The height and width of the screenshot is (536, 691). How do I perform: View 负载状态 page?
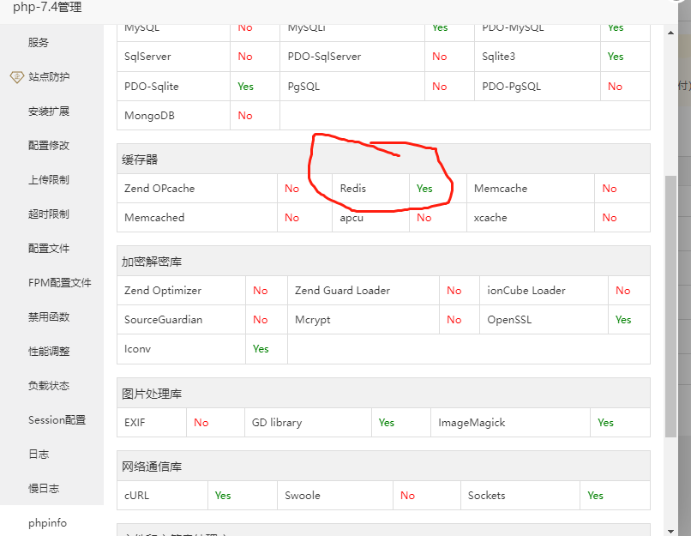coord(49,386)
